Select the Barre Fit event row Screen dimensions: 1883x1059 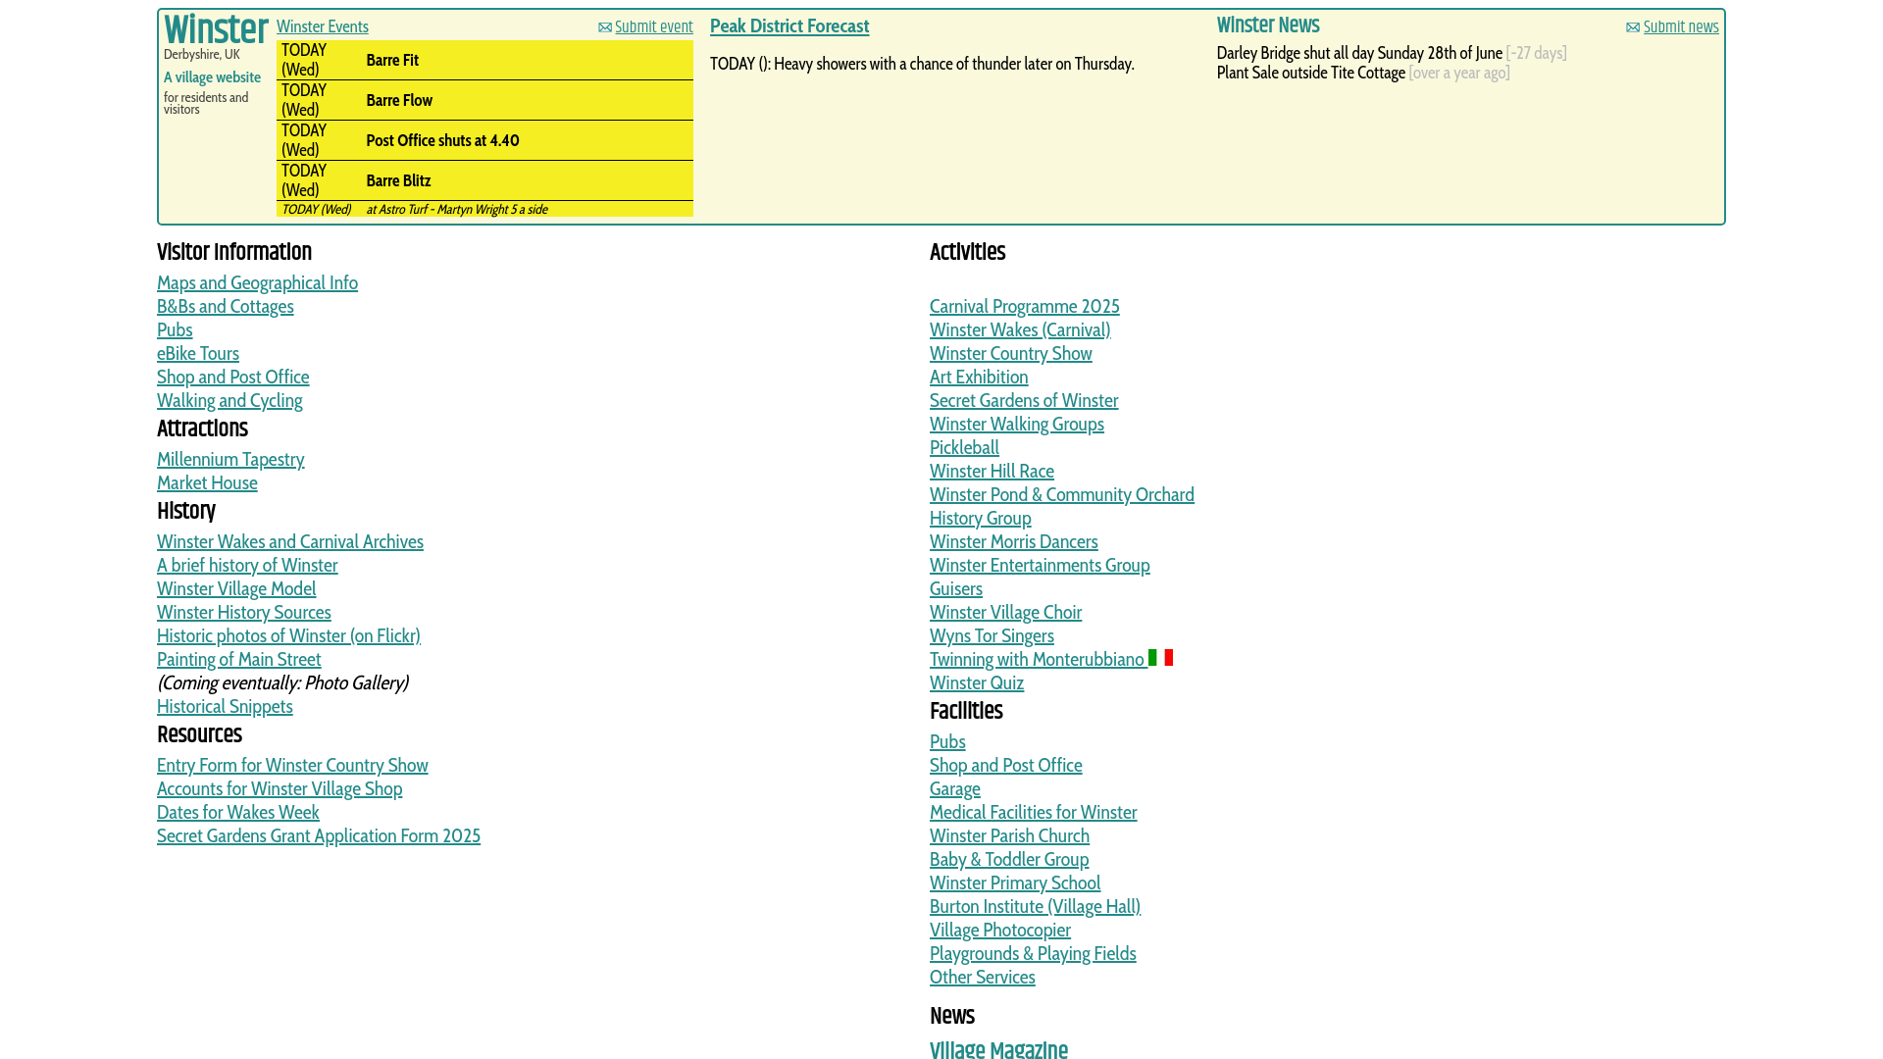pos(484,60)
